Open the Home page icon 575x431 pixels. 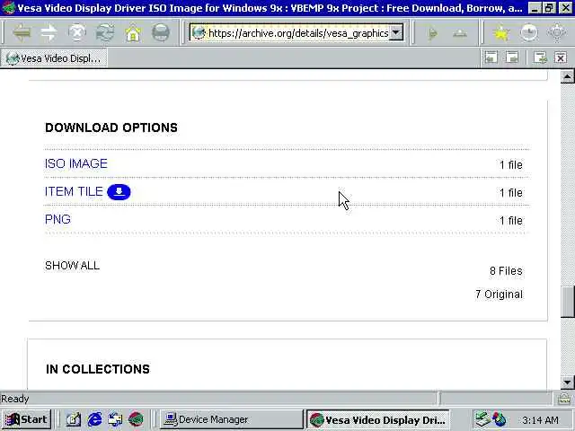click(x=133, y=33)
